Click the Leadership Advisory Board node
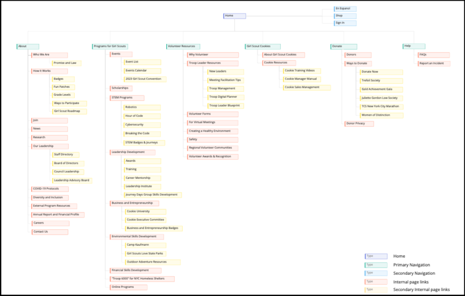Viewport: 465px width, 296px height. [72, 181]
